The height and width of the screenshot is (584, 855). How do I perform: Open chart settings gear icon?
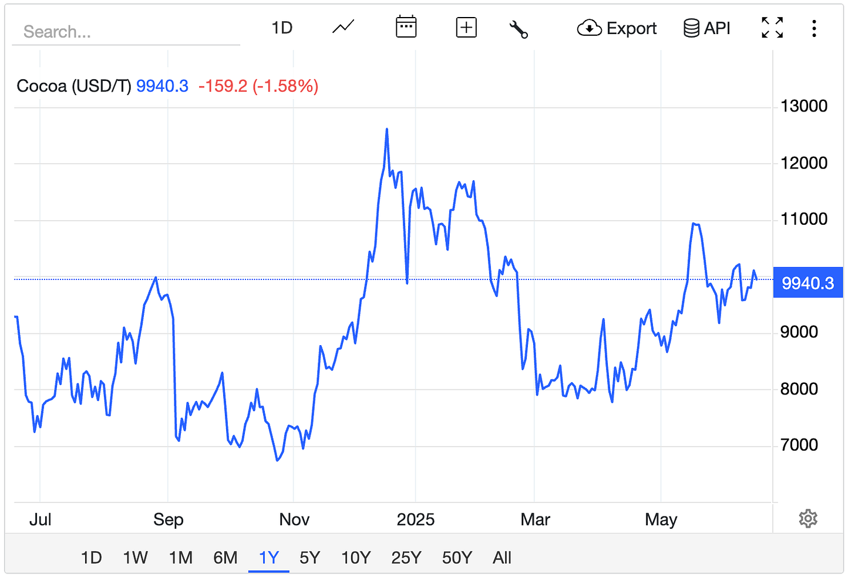(x=808, y=519)
